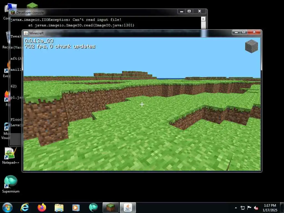Open the Windows Start orb
284x213 pixels.
click(x=7, y=207)
